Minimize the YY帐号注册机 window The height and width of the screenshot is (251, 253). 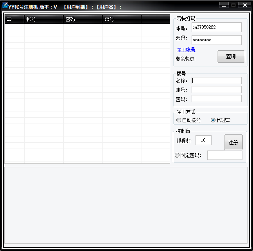pyautogui.click(x=224, y=5)
